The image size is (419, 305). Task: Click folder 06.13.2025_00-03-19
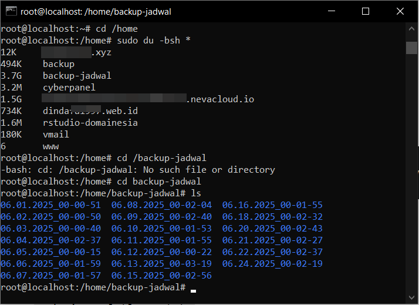click(x=161, y=264)
